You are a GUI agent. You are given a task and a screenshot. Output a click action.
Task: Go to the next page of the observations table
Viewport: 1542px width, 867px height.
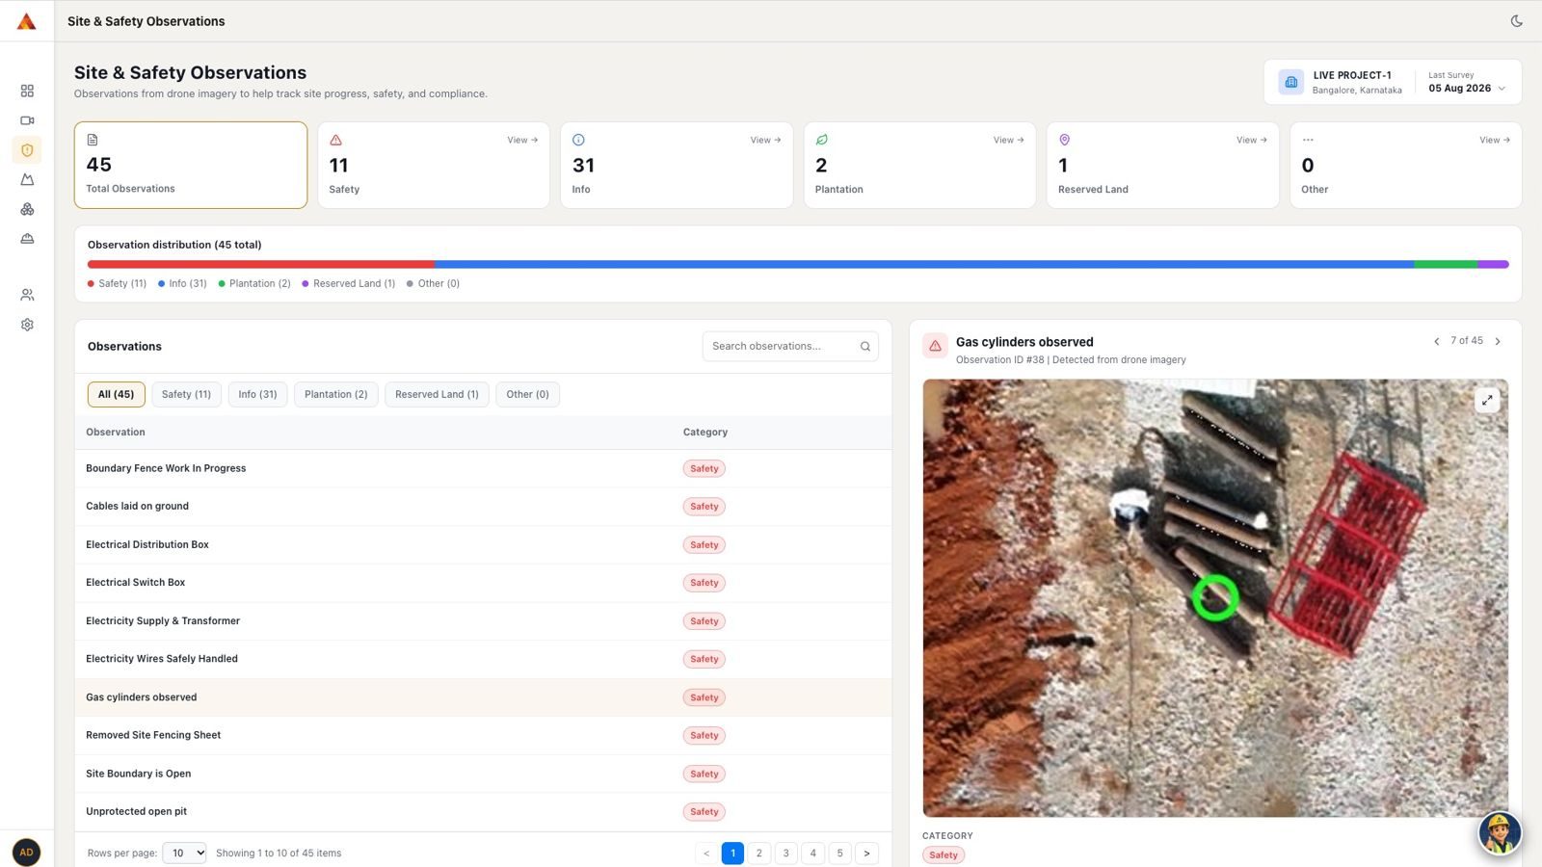click(x=866, y=853)
